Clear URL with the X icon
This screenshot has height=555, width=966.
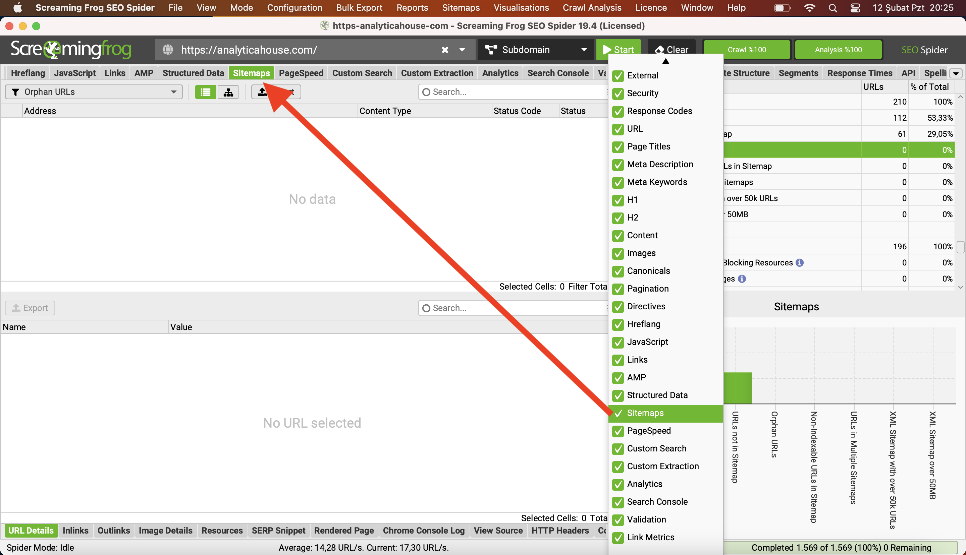445,50
